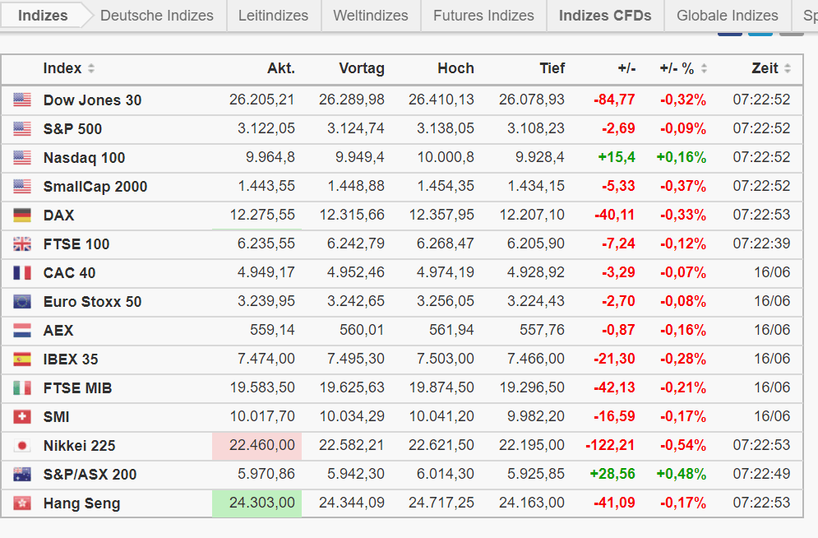Viewport: 818px width, 538px height.
Task: Switch to the Deutsche Indizes tab
Action: pos(156,16)
